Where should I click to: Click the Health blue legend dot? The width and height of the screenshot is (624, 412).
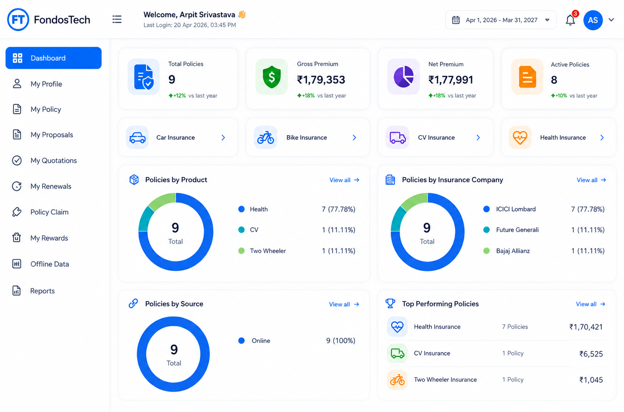[241, 209]
